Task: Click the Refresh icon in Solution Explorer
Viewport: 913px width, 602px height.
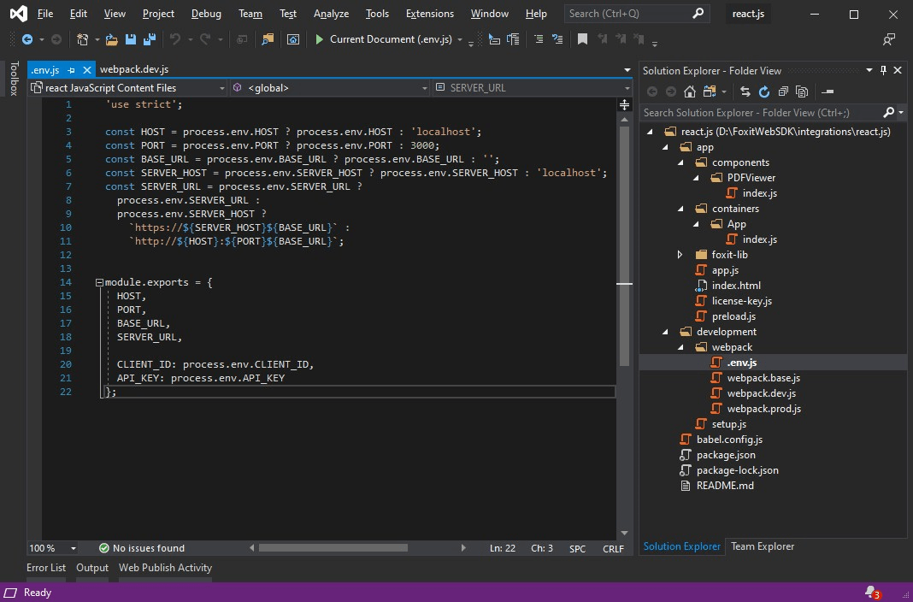Action: coord(764,91)
